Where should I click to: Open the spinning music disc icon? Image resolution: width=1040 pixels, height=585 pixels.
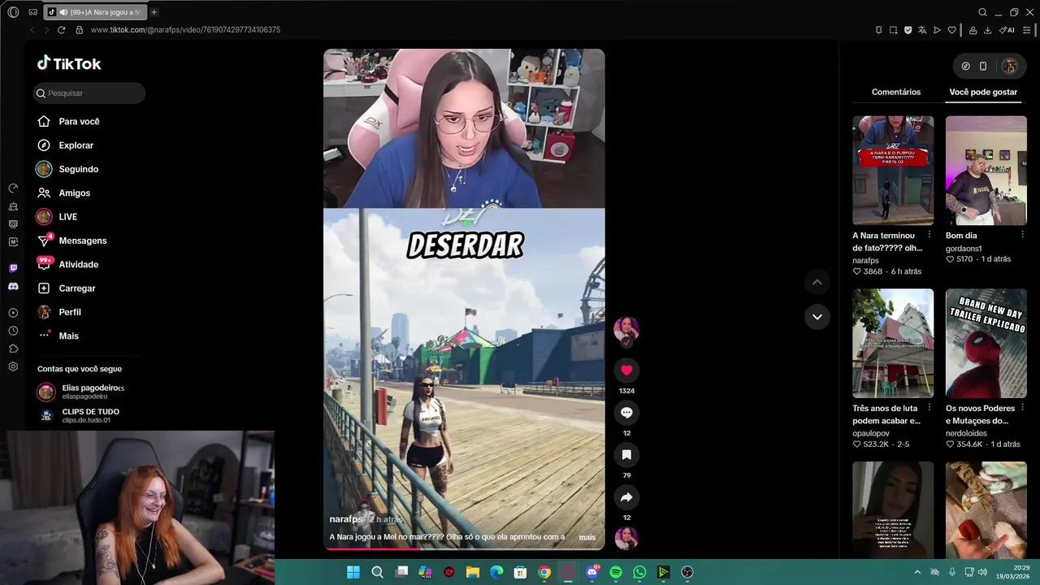pos(626,538)
